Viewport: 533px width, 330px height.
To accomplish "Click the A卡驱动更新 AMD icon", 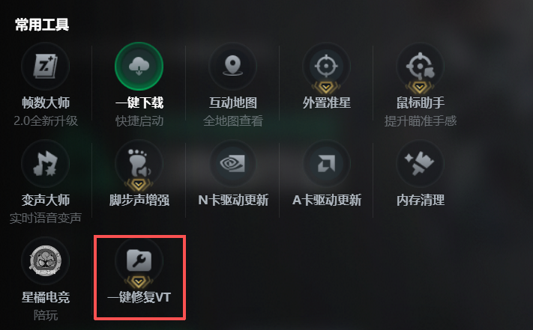I will pyautogui.click(x=326, y=163).
